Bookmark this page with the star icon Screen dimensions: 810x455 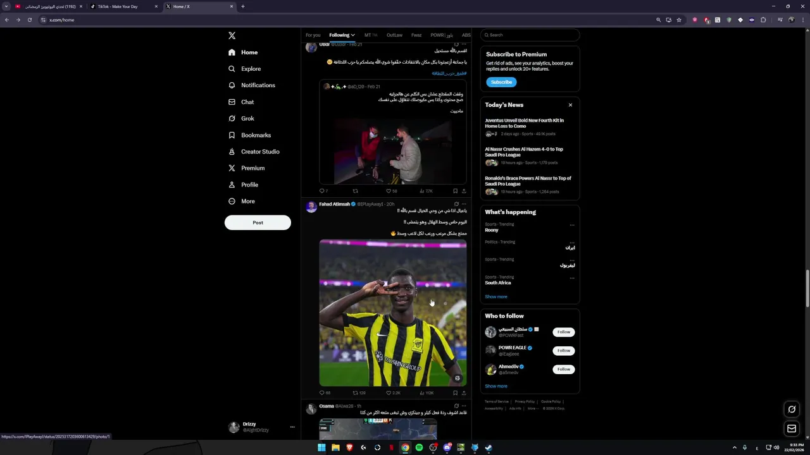679,20
